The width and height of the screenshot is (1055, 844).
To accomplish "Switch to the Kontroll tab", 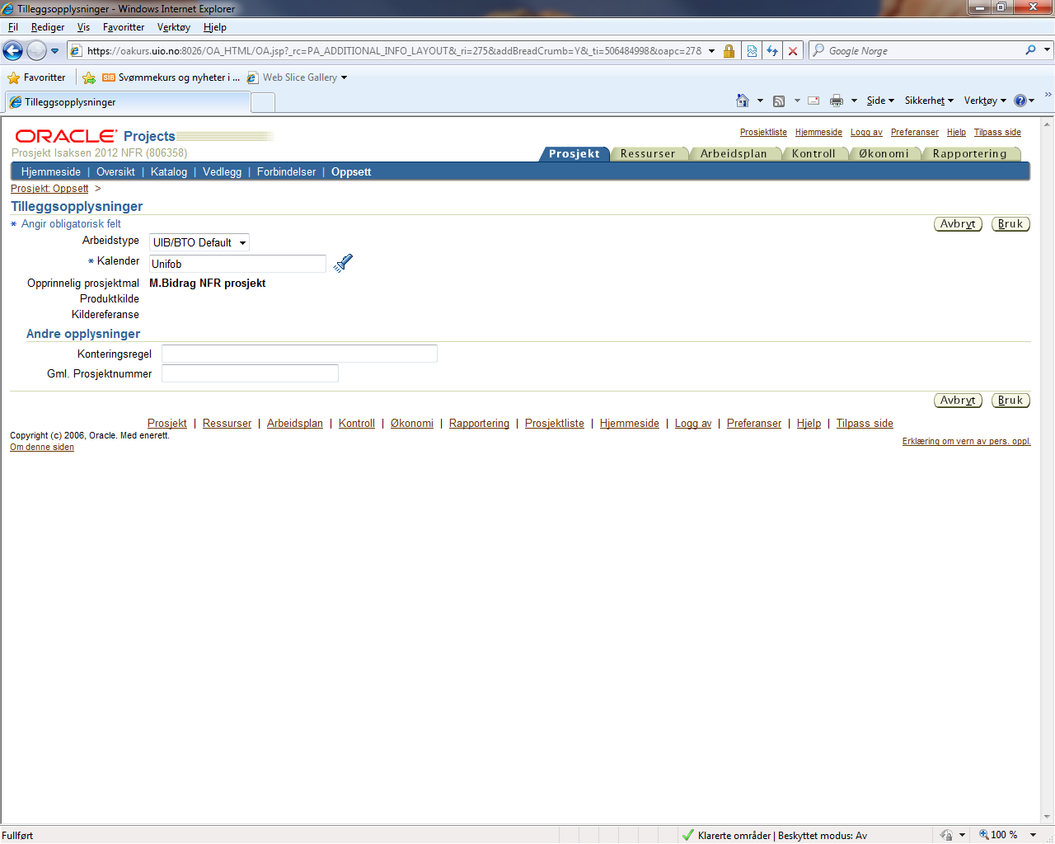I will [x=814, y=153].
